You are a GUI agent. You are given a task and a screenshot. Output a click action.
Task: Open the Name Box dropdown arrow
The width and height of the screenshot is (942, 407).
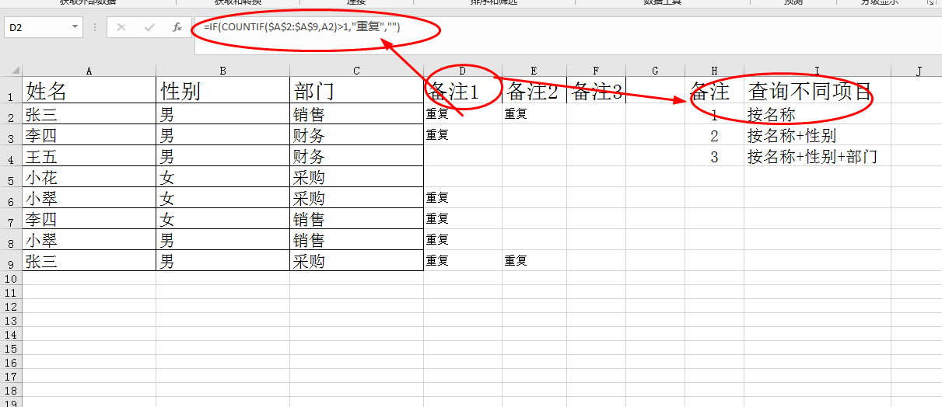click(x=75, y=27)
